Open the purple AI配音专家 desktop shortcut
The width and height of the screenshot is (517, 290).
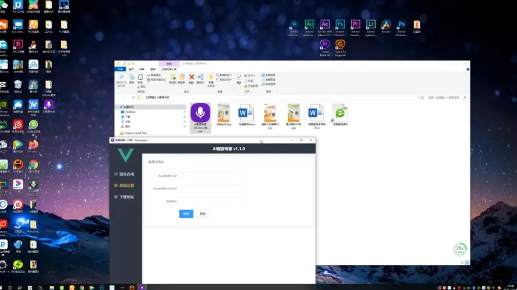click(48, 107)
